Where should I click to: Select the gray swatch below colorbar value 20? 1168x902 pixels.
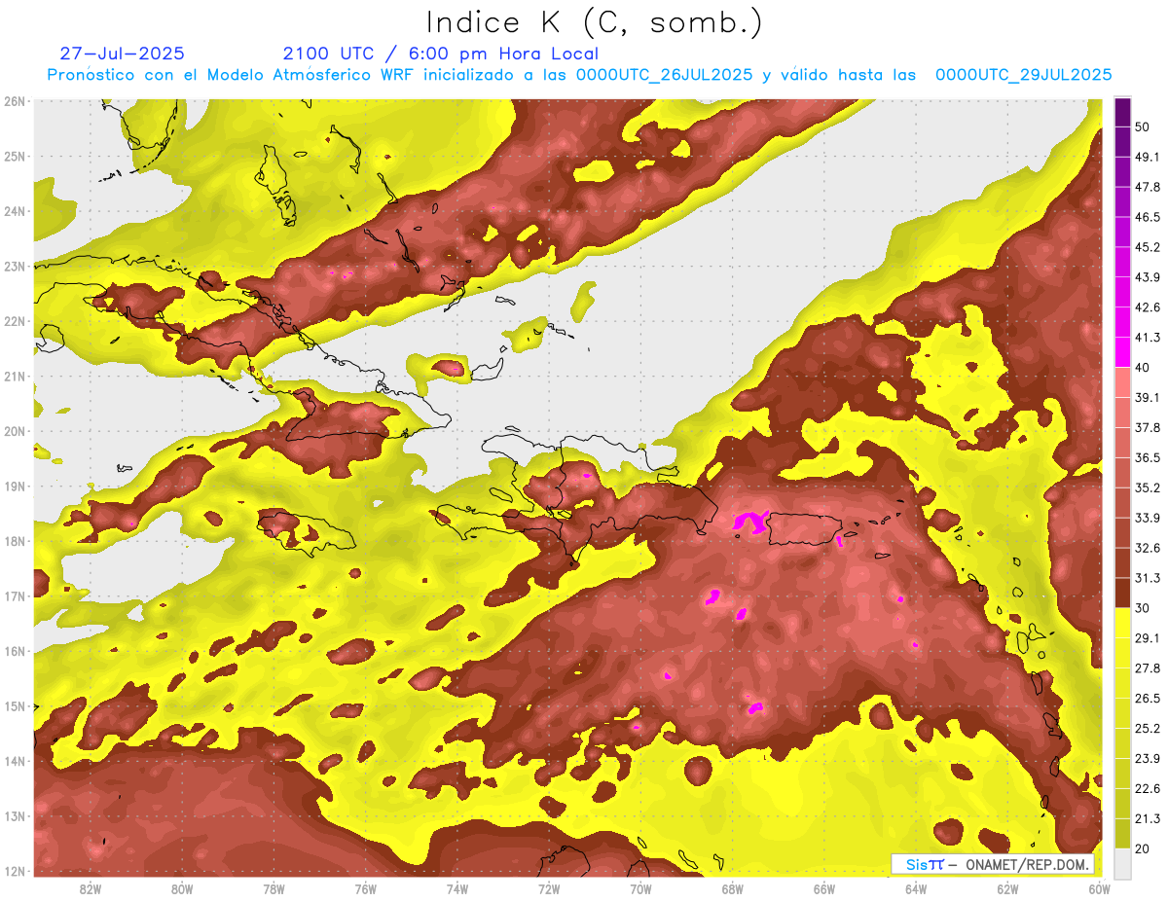coord(1122,862)
